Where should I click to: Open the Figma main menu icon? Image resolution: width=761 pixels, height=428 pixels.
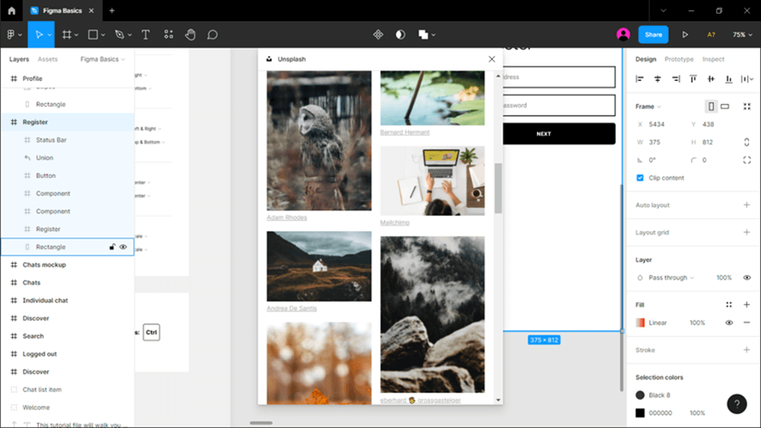(x=11, y=35)
